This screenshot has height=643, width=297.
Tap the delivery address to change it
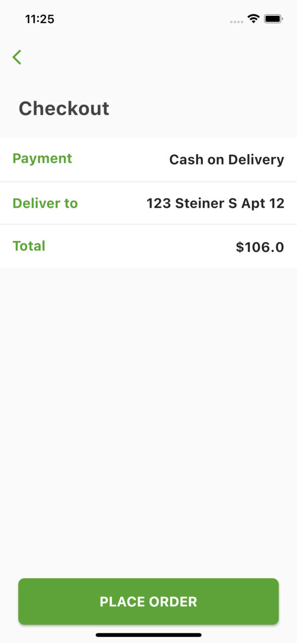pyautogui.click(x=216, y=203)
